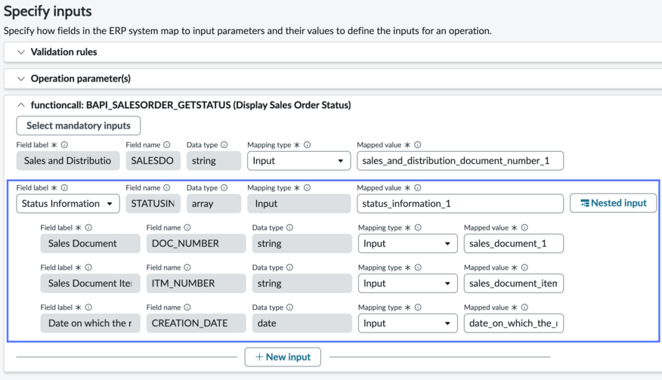Click Field name info icon above DOC_NUMBER
This screenshot has width=662, height=380.
[x=187, y=227]
